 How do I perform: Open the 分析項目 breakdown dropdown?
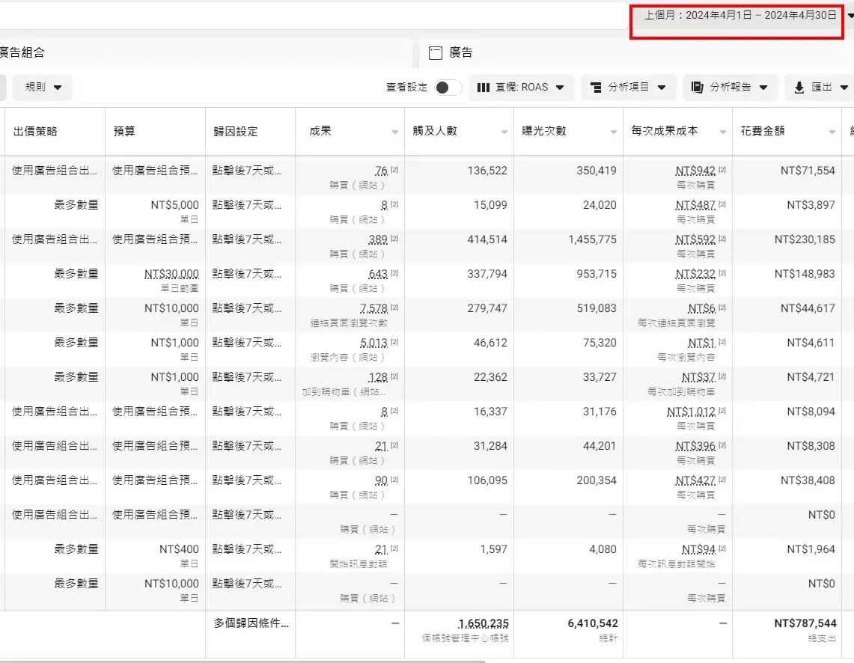pos(629,87)
